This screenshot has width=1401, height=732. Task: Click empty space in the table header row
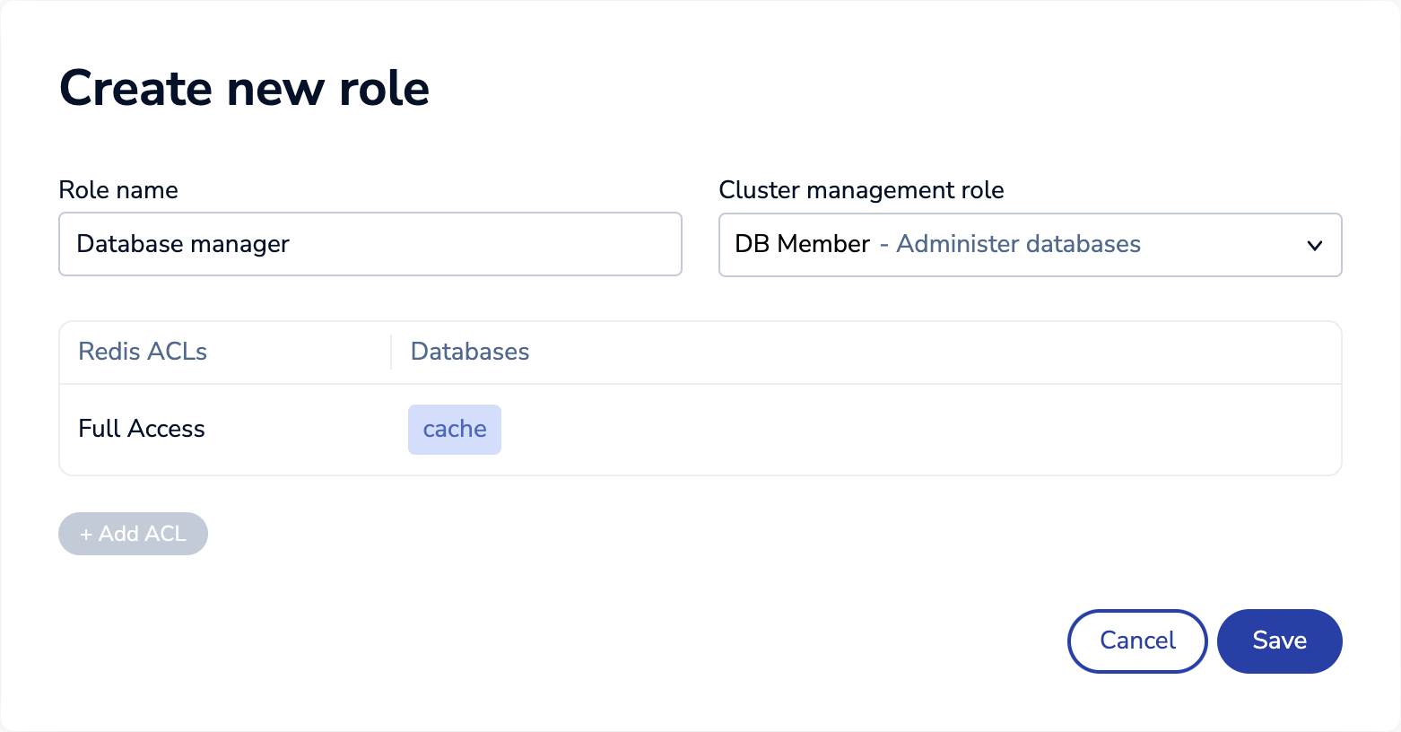click(x=897, y=352)
